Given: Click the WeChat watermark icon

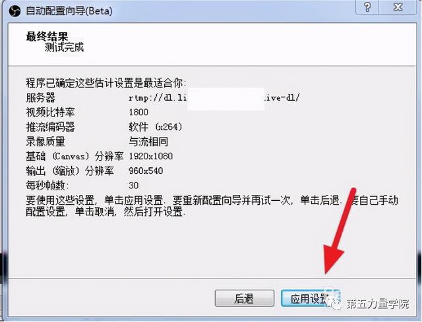Looking at the screenshot, I should coord(334,302).
